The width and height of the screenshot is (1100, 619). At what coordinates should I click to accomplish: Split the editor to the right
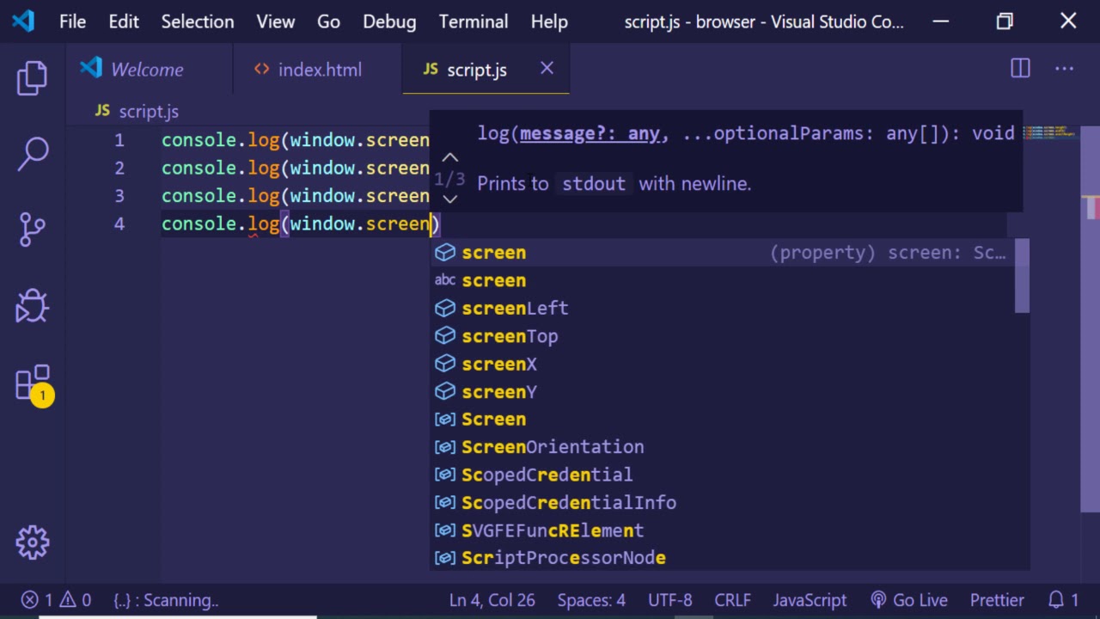pyautogui.click(x=1020, y=69)
